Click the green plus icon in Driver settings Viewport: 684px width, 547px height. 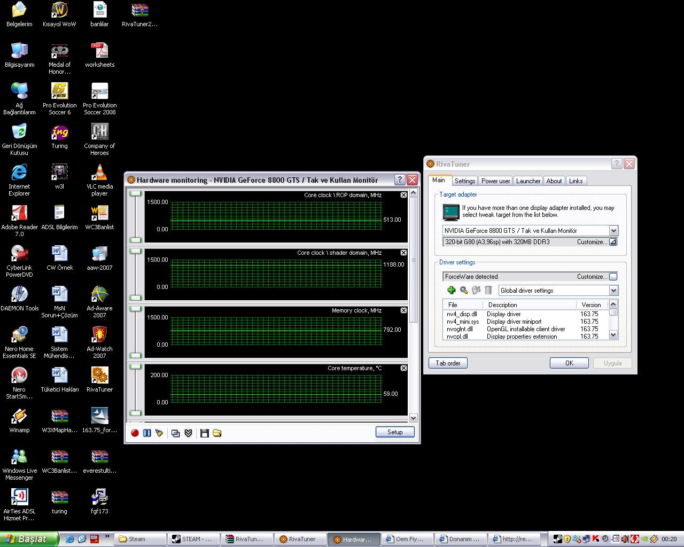451,290
